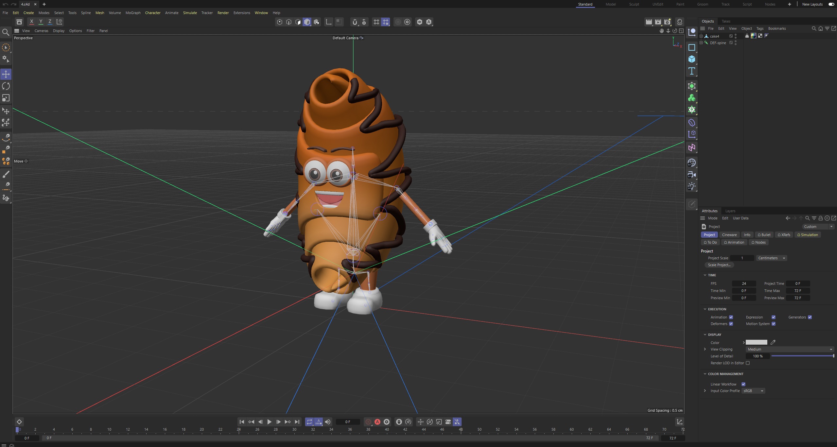Open keyframe settings gear in timeline bar

pos(387,422)
